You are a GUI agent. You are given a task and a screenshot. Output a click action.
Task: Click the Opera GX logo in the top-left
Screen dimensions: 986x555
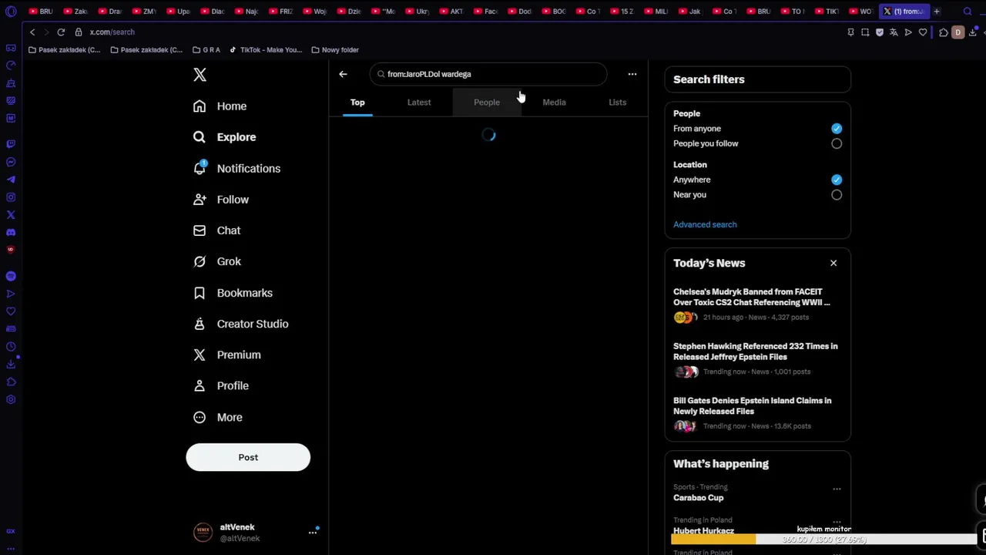click(x=11, y=12)
